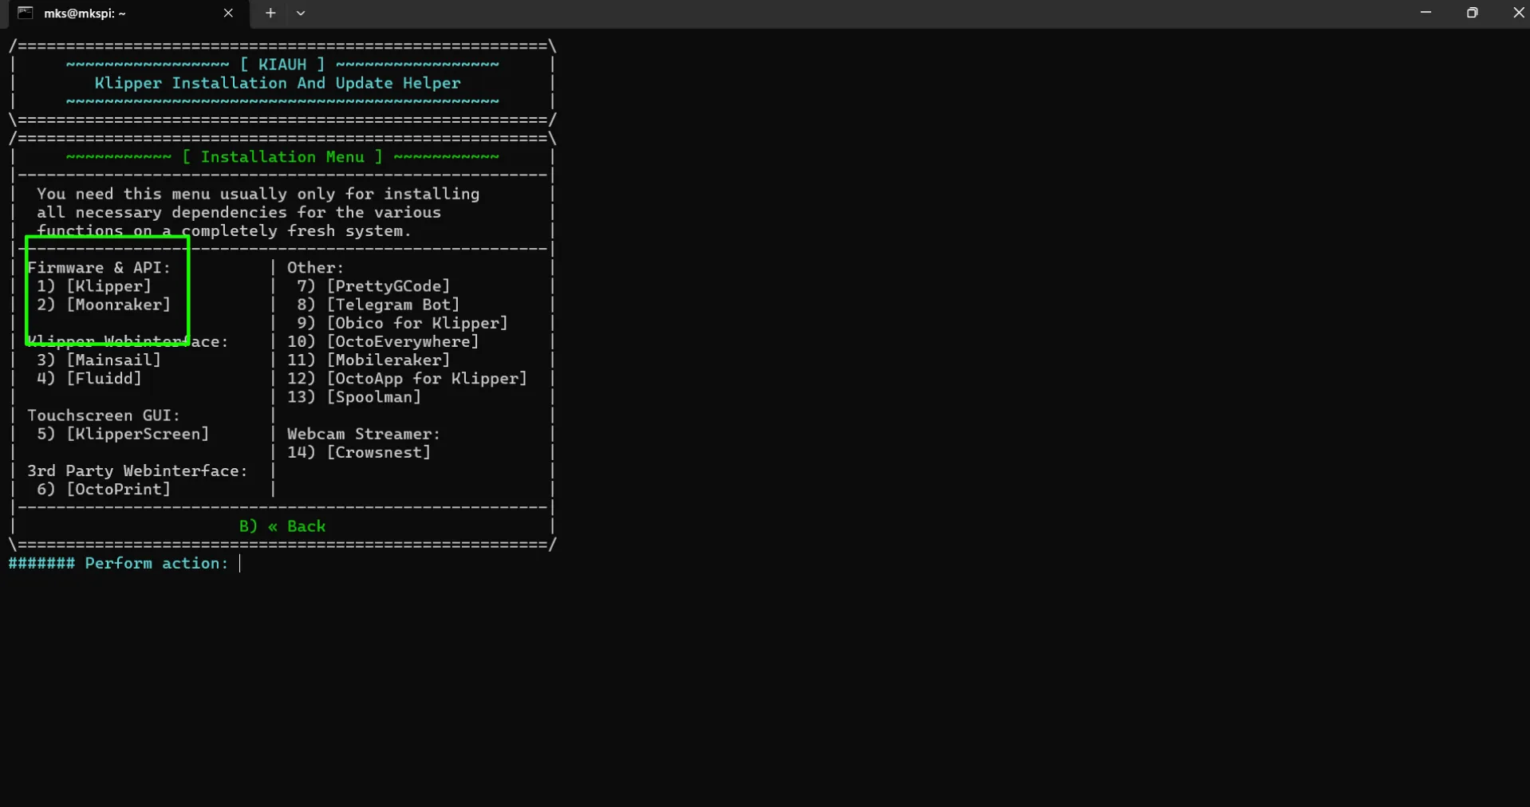1530x807 pixels.
Task: Open the terminal profile dropdown arrow
Action: (301, 13)
